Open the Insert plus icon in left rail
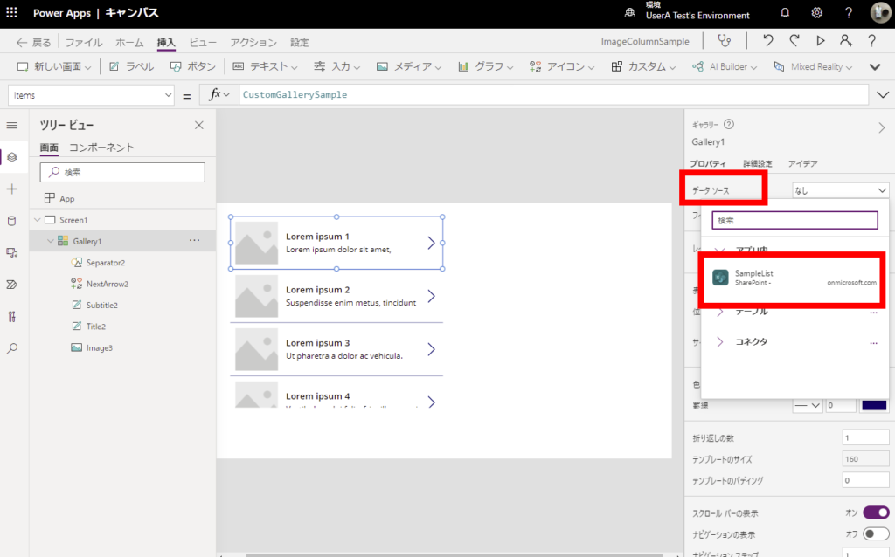895x557 pixels. (12, 189)
